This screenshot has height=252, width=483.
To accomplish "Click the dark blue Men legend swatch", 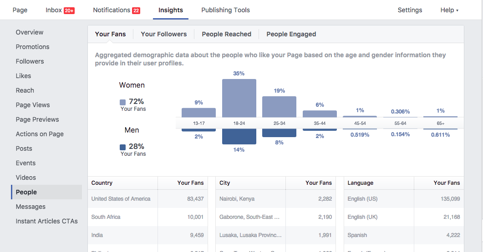I will 122,147.
